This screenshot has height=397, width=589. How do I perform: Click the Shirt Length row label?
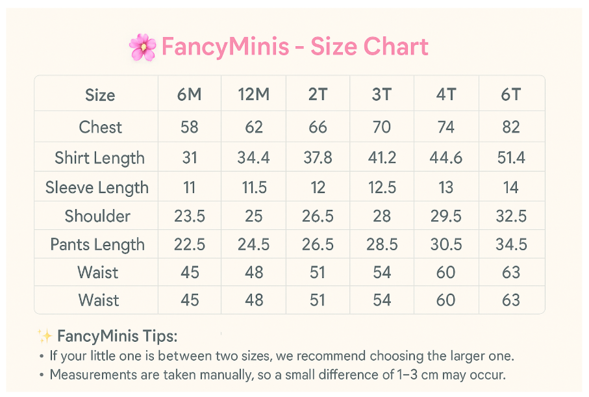[99, 158]
